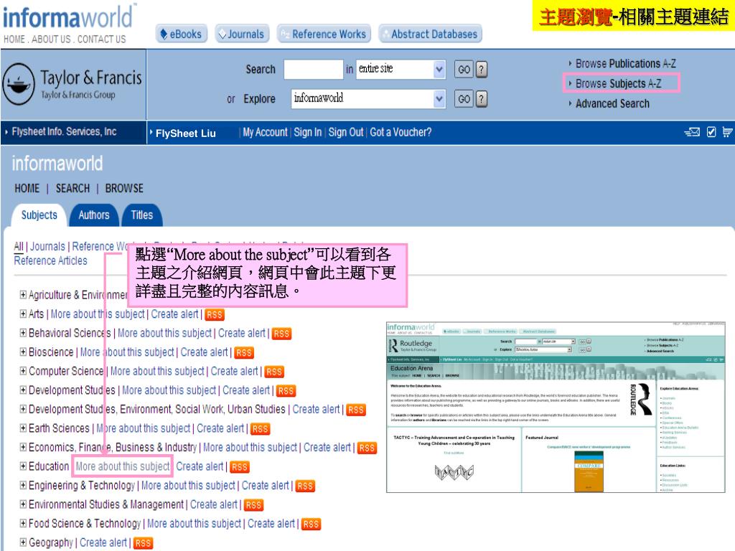Expand the Geography subject

(23, 542)
